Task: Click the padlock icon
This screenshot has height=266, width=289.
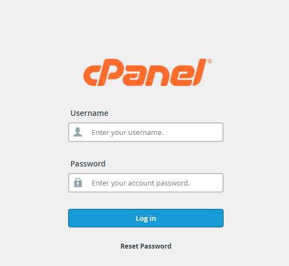Action: coord(78,183)
